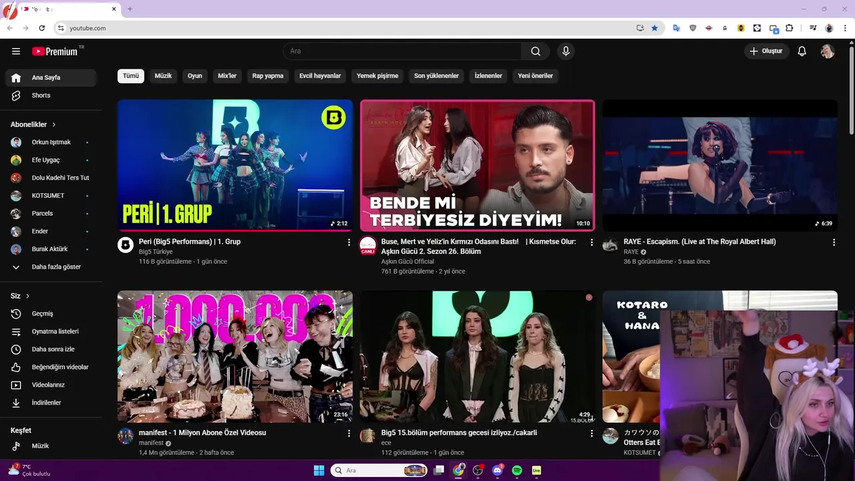Image resolution: width=855 pixels, height=481 pixels.
Task: Select the Son yüklenenler chip
Action: (436, 75)
